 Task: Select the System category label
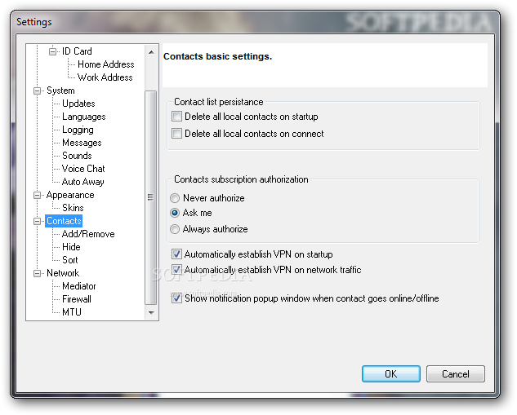[x=60, y=91]
